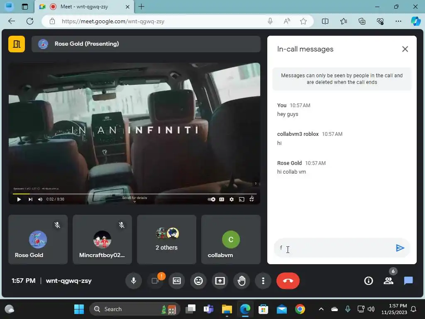Skip to the next video in the player
Image resolution: width=425 pixels, height=319 pixels.
[x=30, y=199]
